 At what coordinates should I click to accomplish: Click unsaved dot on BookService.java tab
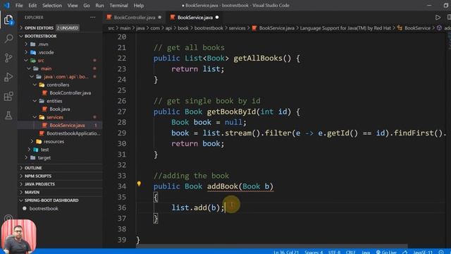click(x=217, y=17)
